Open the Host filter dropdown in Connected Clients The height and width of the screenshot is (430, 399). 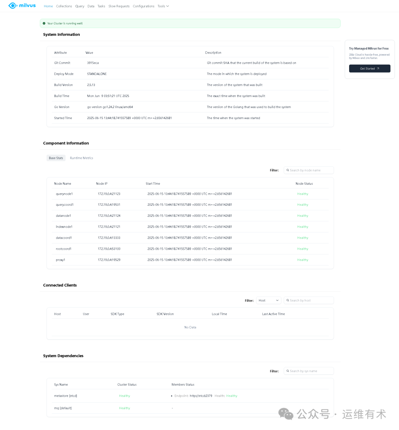(x=269, y=300)
